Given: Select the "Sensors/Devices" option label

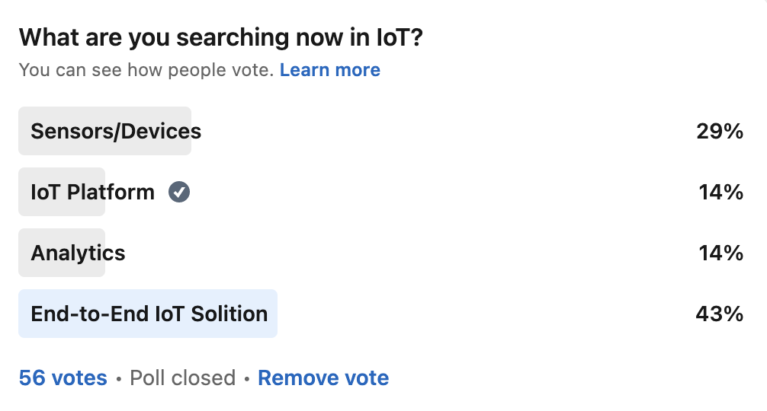Looking at the screenshot, I should pos(116,131).
